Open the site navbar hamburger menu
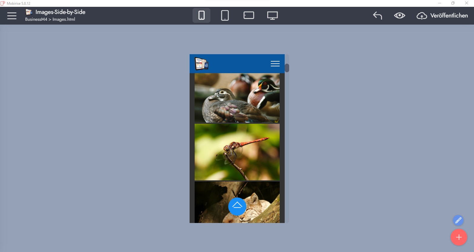 [x=275, y=64]
